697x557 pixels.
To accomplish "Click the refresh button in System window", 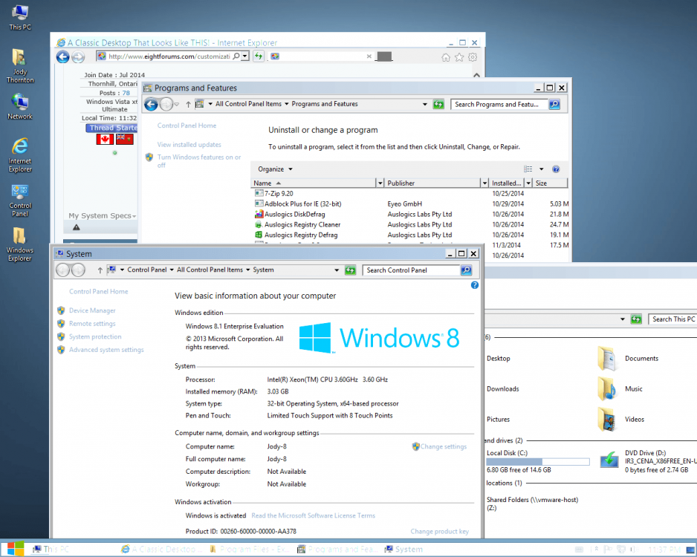I will click(x=350, y=270).
